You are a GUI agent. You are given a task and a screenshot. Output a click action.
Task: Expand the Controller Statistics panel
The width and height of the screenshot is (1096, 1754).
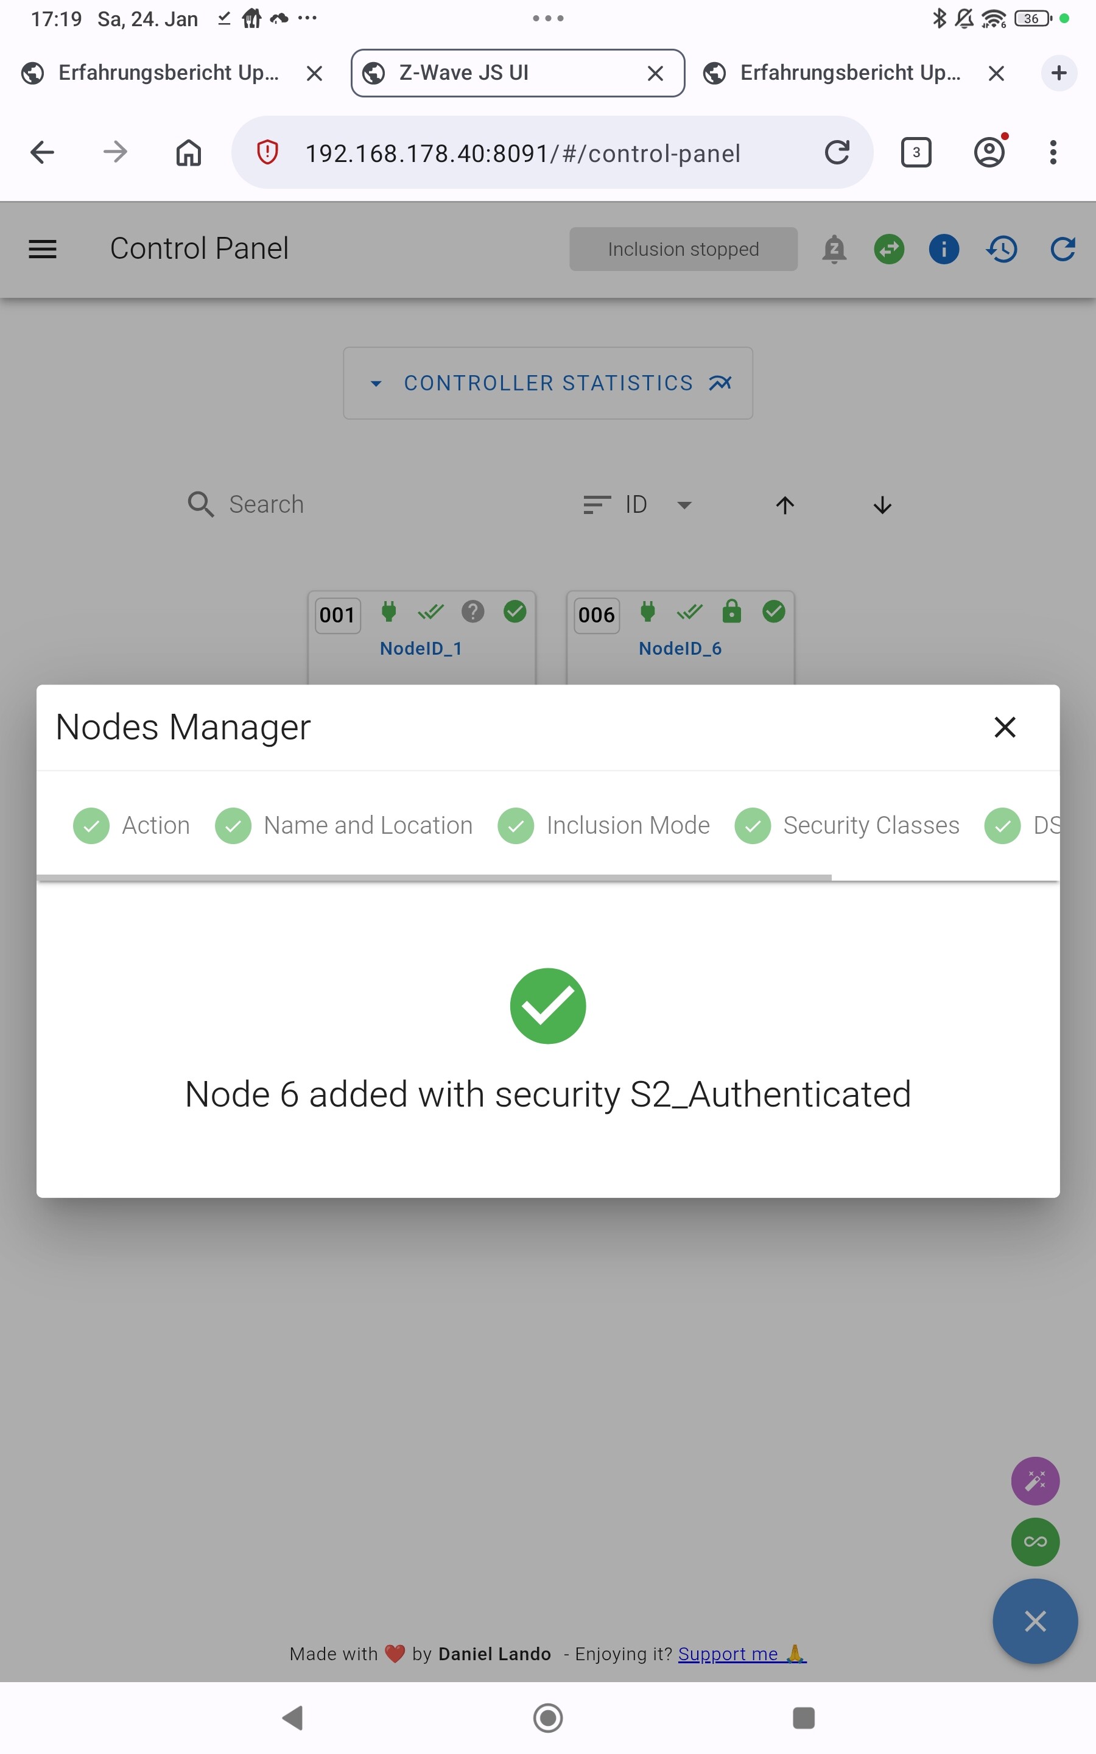pos(548,382)
